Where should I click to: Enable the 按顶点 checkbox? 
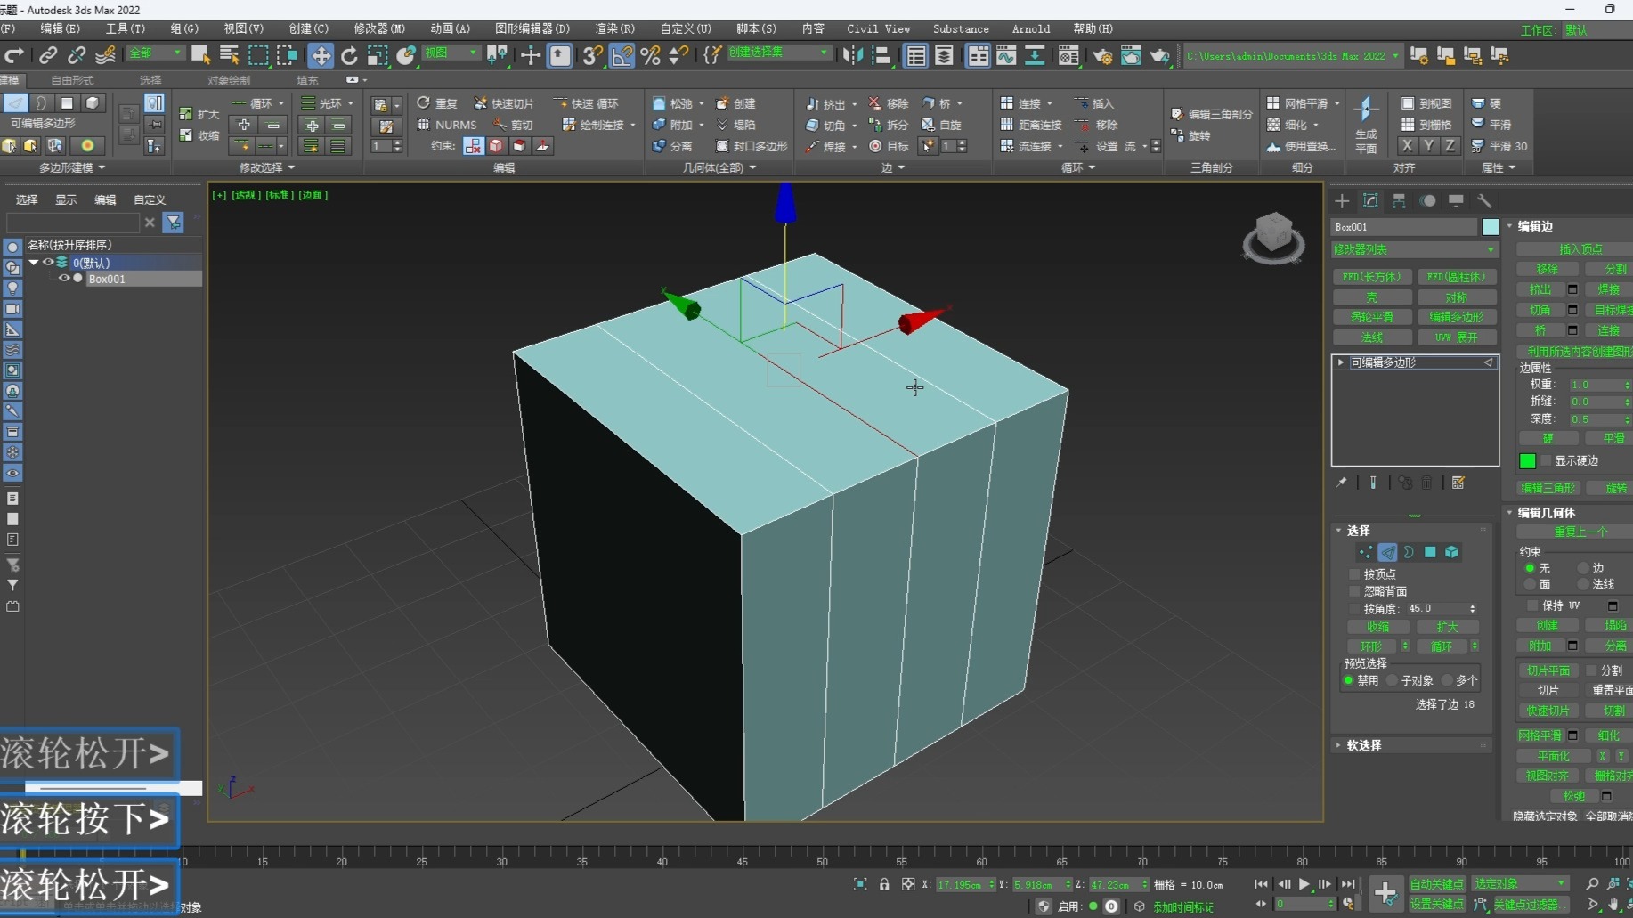click(1354, 574)
